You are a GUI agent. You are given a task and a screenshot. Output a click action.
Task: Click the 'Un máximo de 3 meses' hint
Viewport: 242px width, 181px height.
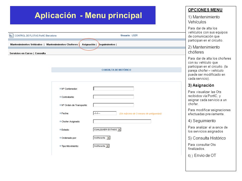[140, 114]
